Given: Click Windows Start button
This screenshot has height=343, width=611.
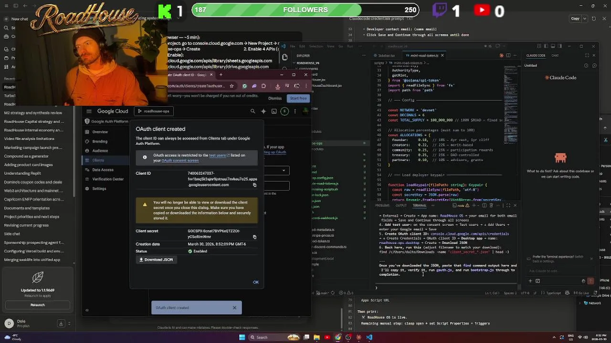Looking at the screenshot, I should pyautogui.click(x=242, y=337).
